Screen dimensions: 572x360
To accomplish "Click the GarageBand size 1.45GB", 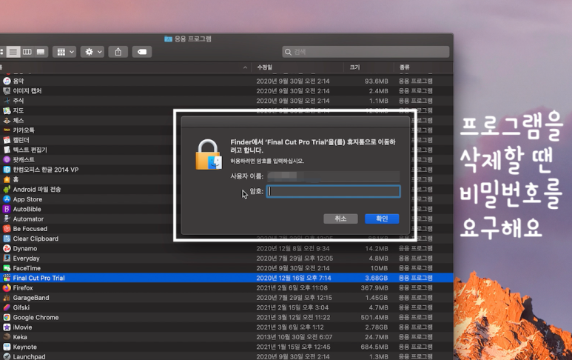I will [377, 298].
